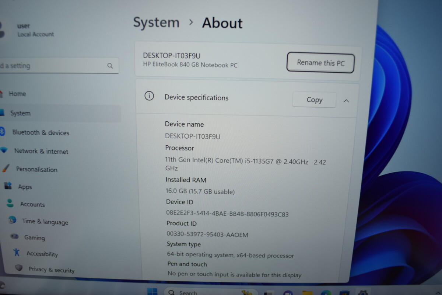Open Accessibility via the figure icon
The height and width of the screenshot is (295, 442).
pyautogui.click(x=17, y=252)
